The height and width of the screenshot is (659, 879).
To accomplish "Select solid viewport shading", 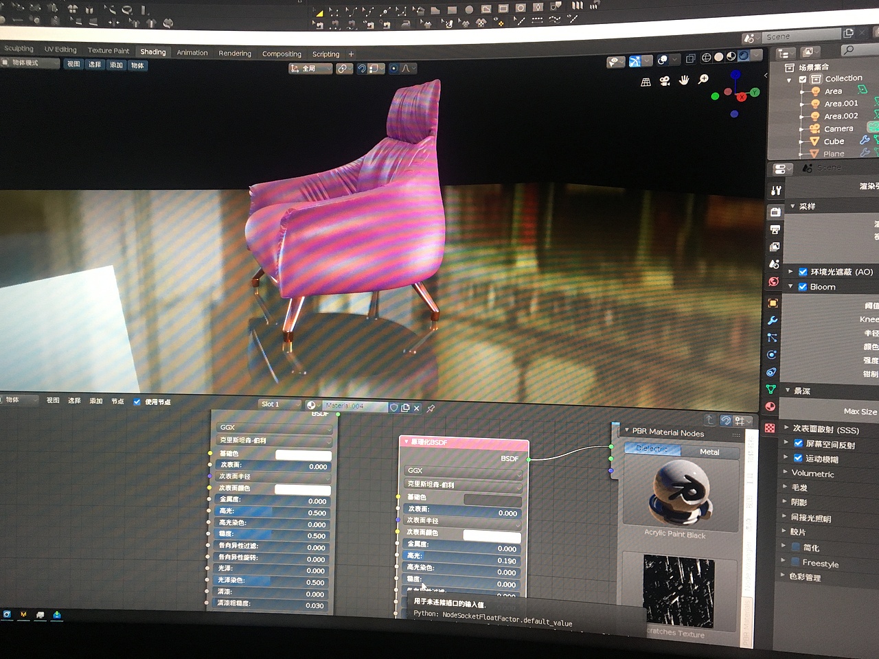I will click(x=718, y=57).
